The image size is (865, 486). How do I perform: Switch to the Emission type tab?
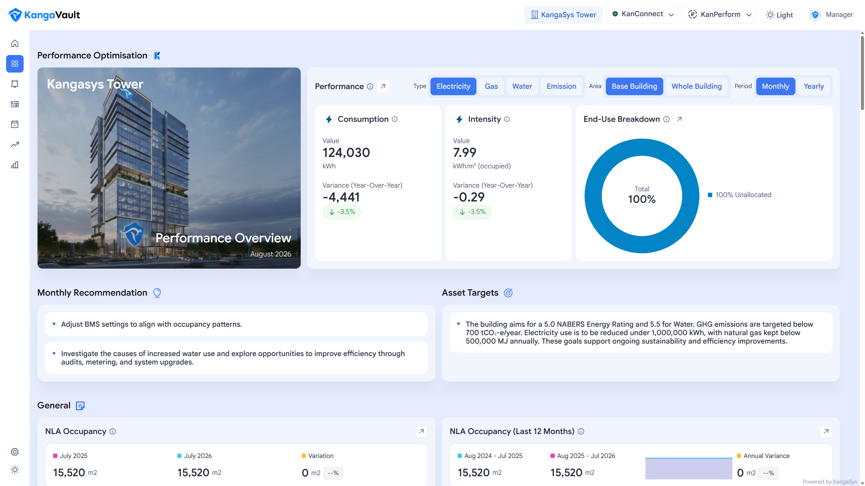pos(561,86)
